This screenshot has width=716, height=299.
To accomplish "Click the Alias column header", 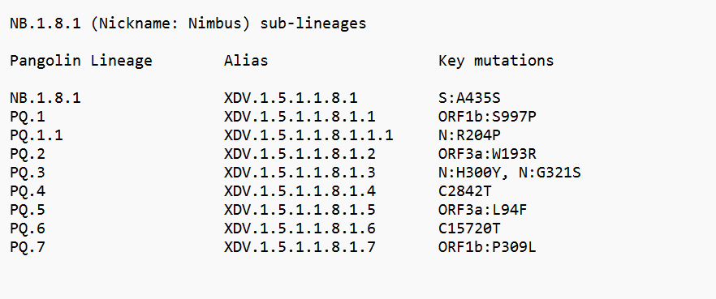I will pos(246,61).
